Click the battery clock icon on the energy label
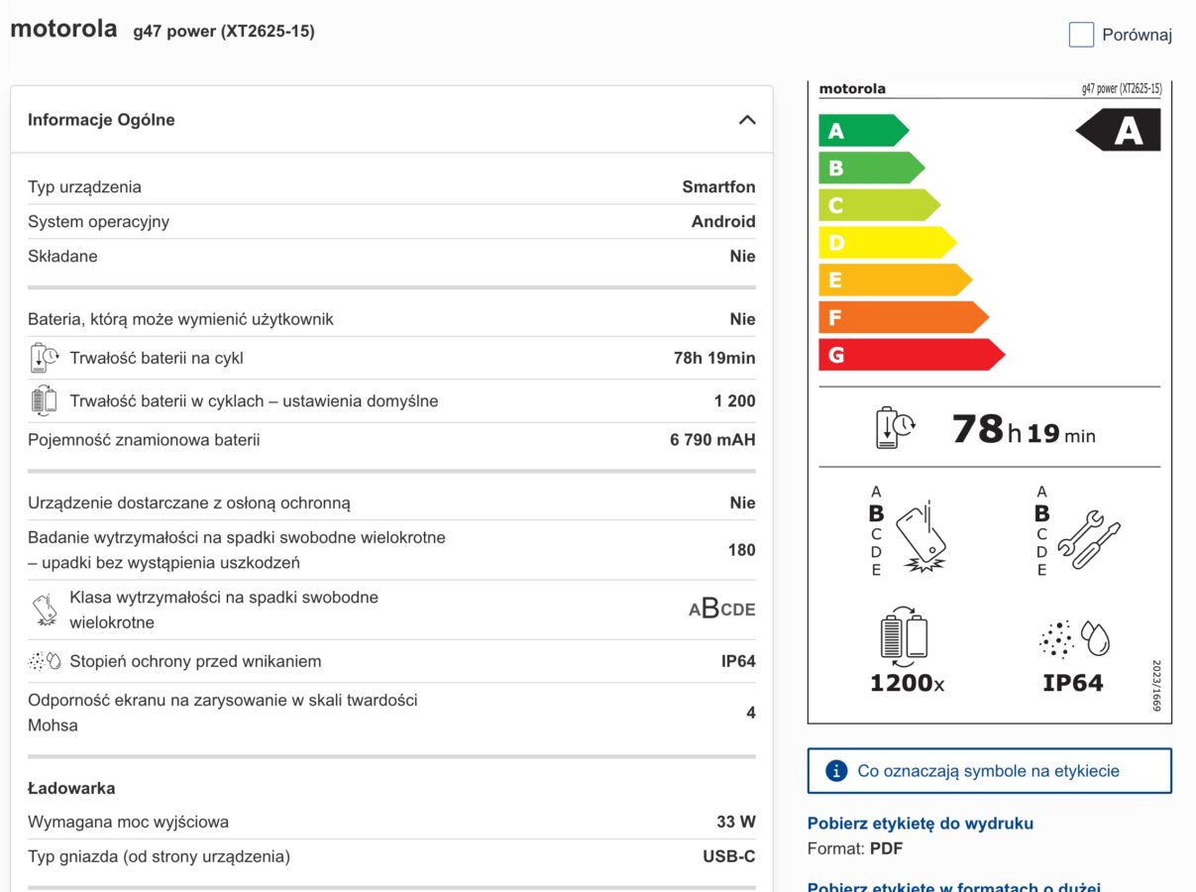 pos(894,427)
